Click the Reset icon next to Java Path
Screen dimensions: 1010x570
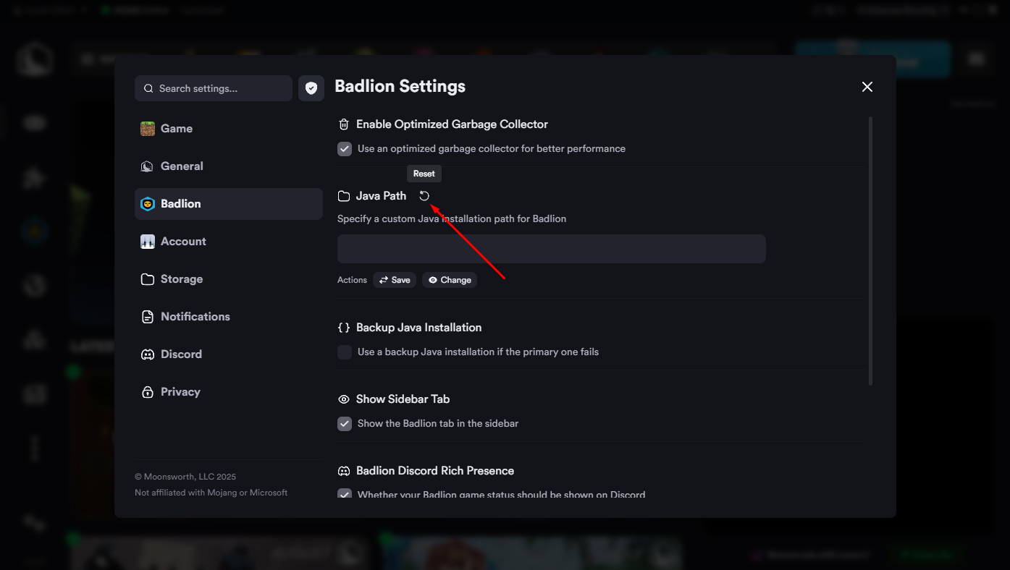pyautogui.click(x=424, y=196)
